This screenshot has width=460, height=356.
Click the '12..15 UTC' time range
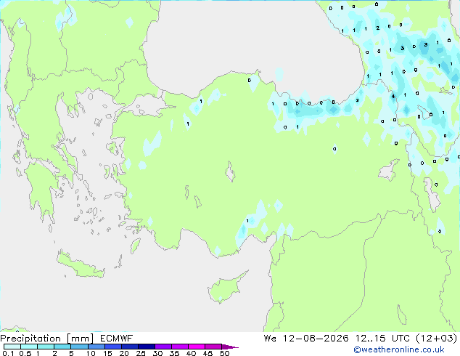tap(382, 339)
